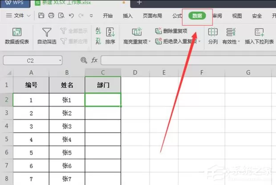Viewport: 276px width, 185px height.
Task: Expand the 有效性 validation dropdown
Action: (x=239, y=41)
